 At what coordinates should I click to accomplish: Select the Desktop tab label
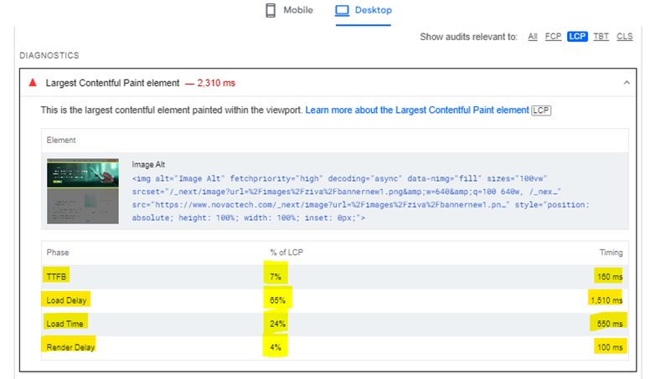tap(373, 11)
